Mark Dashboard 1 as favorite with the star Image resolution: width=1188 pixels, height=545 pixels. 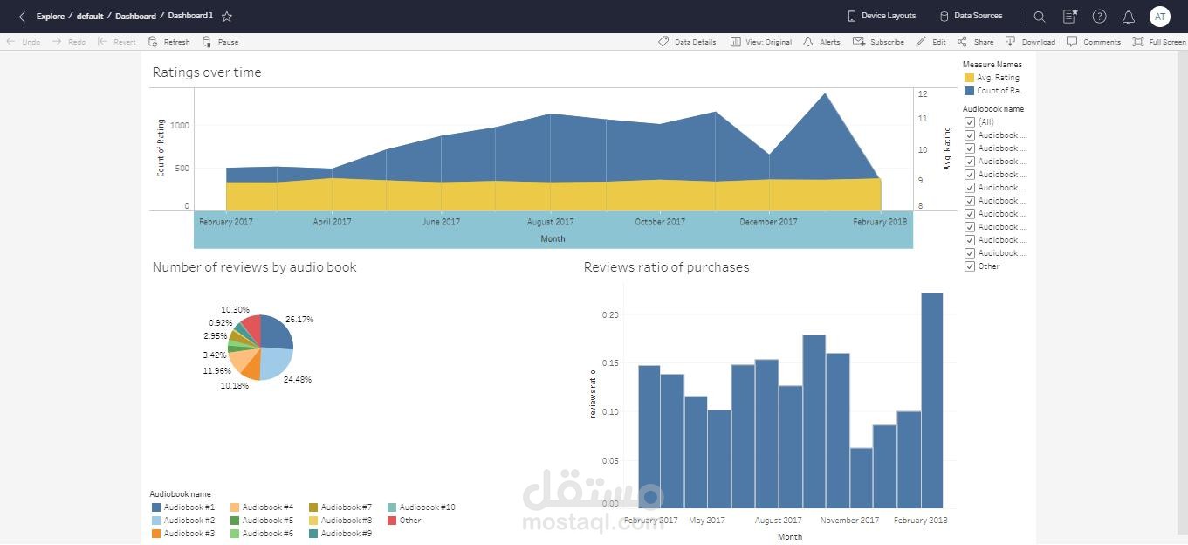click(x=227, y=17)
